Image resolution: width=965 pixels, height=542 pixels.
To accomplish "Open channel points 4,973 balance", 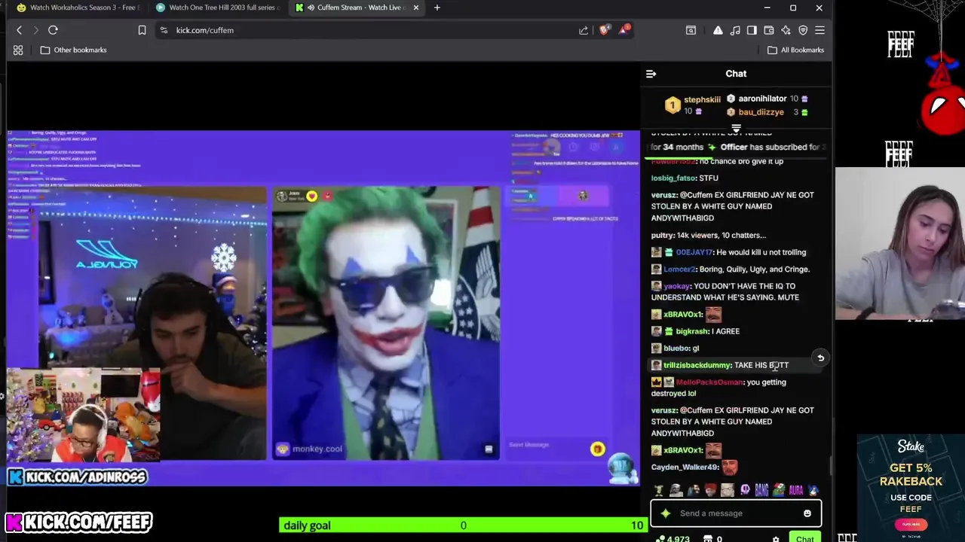I will pyautogui.click(x=673, y=539).
